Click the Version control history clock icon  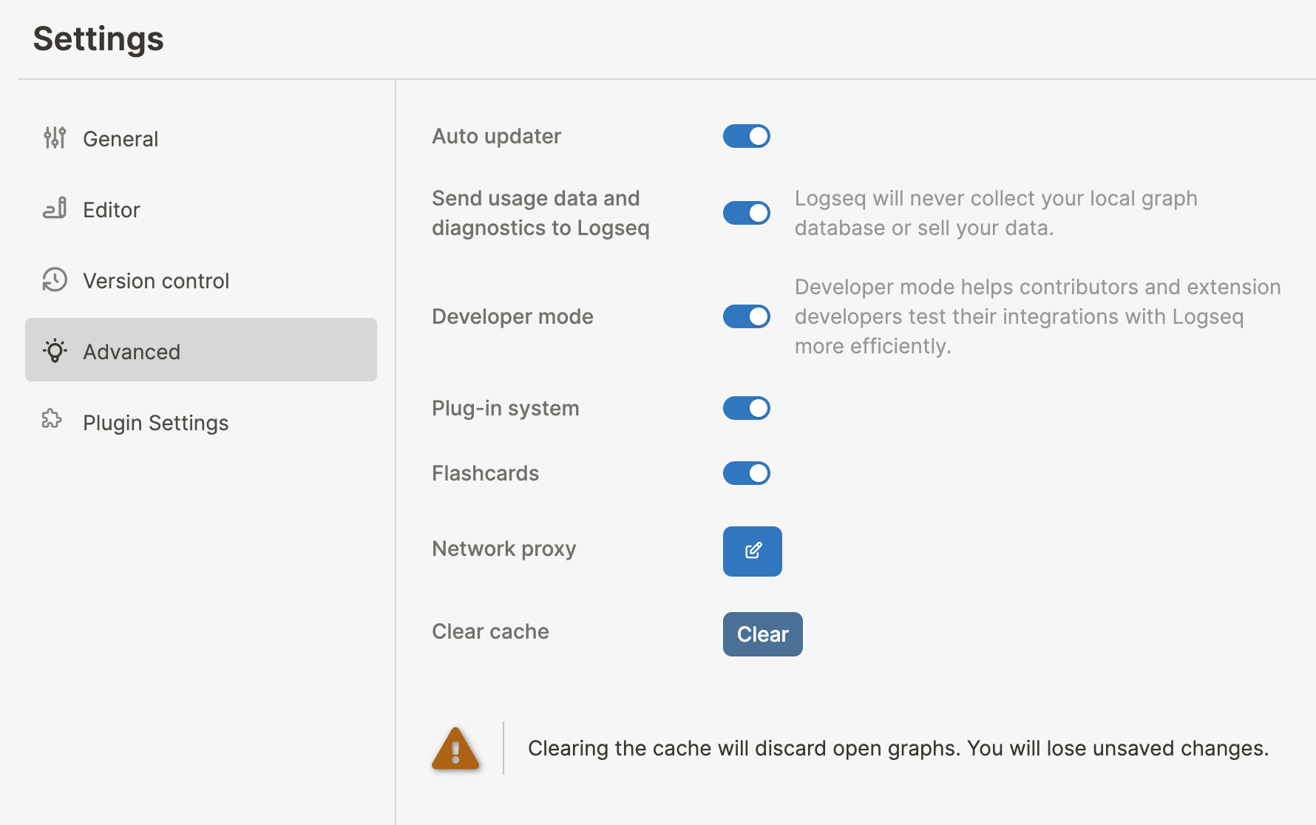55,280
